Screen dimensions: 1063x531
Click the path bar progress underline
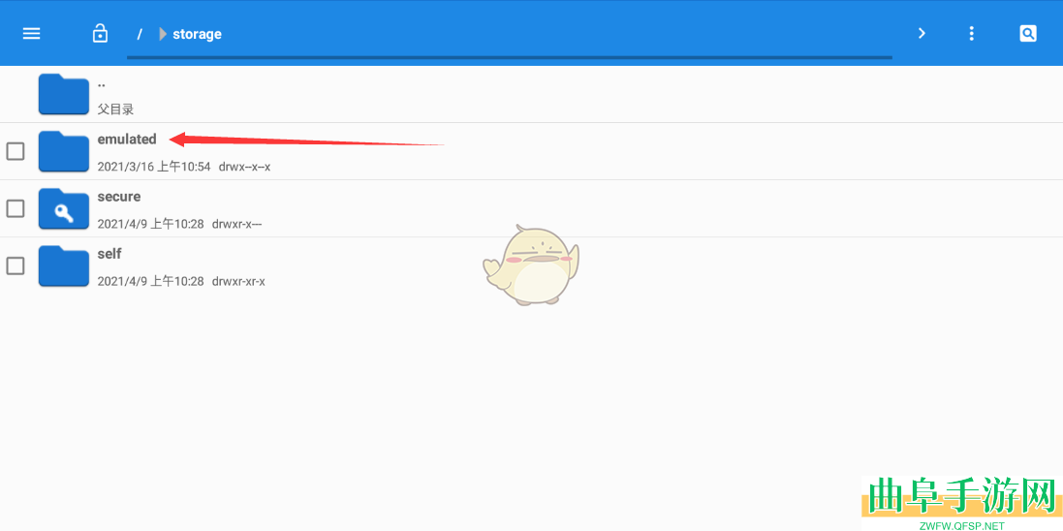[x=509, y=57]
